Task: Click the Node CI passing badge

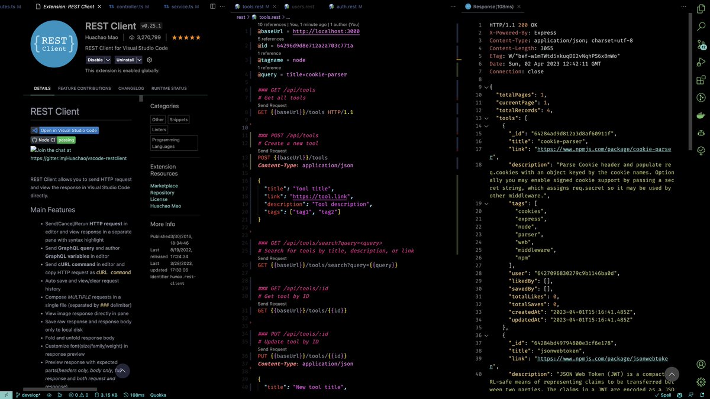Action: click(x=53, y=140)
